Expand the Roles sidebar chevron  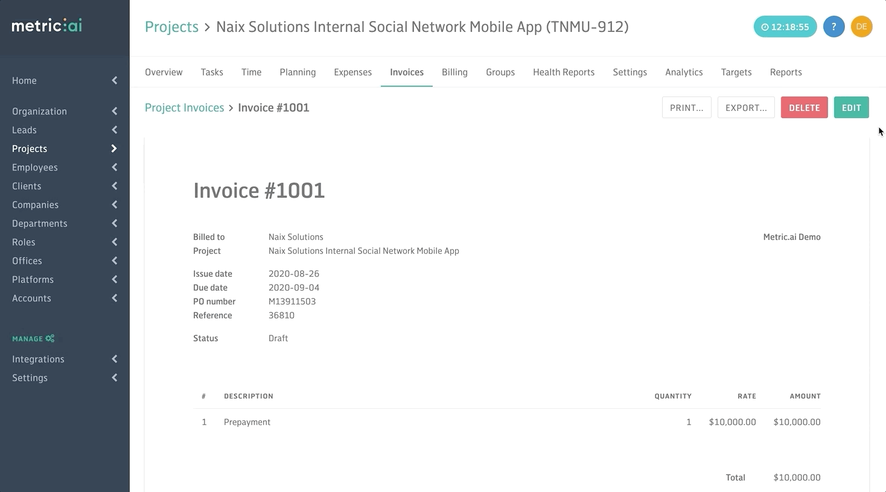[114, 242]
